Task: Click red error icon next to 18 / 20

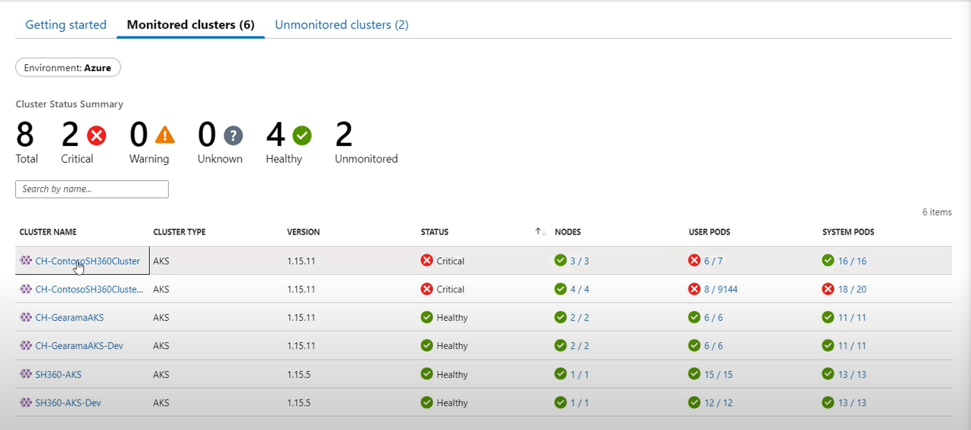Action: click(x=828, y=289)
